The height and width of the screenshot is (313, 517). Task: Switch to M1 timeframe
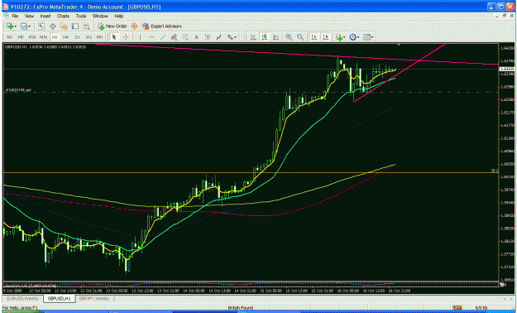click(x=9, y=37)
